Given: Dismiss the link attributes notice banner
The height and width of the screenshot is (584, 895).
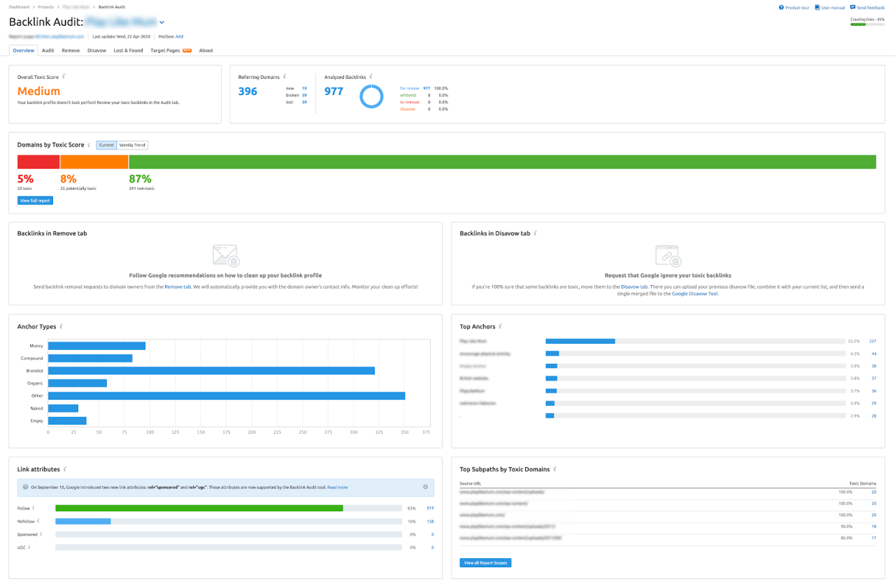Looking at the screenshot, I should (425, 487).
